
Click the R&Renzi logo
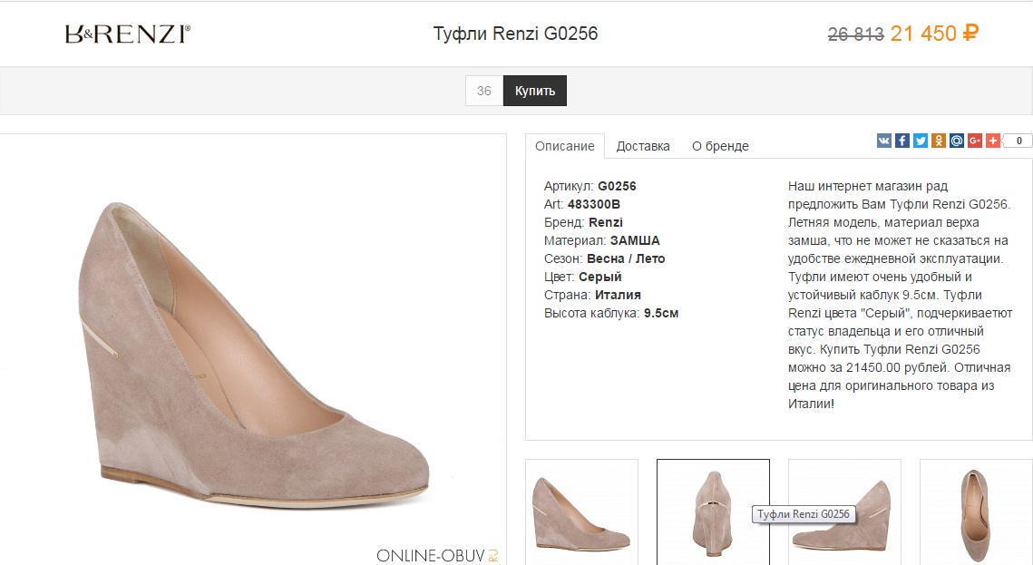(x=128, y=34)
